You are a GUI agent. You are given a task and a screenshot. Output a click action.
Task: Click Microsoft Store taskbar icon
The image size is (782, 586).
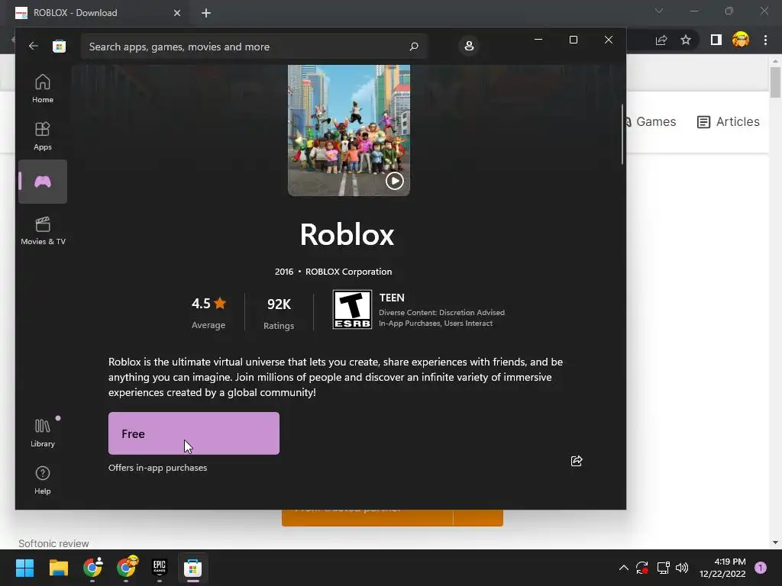click(x=193, y=568)
